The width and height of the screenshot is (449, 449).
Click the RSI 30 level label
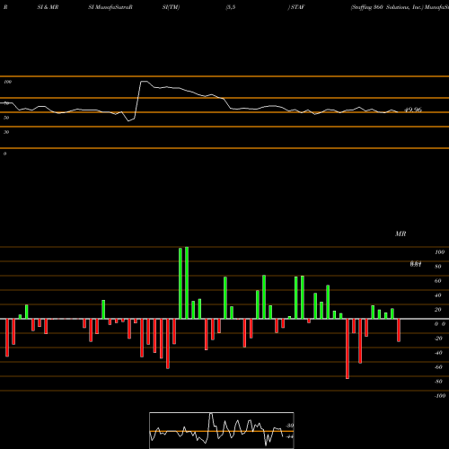tap(6, 132)
